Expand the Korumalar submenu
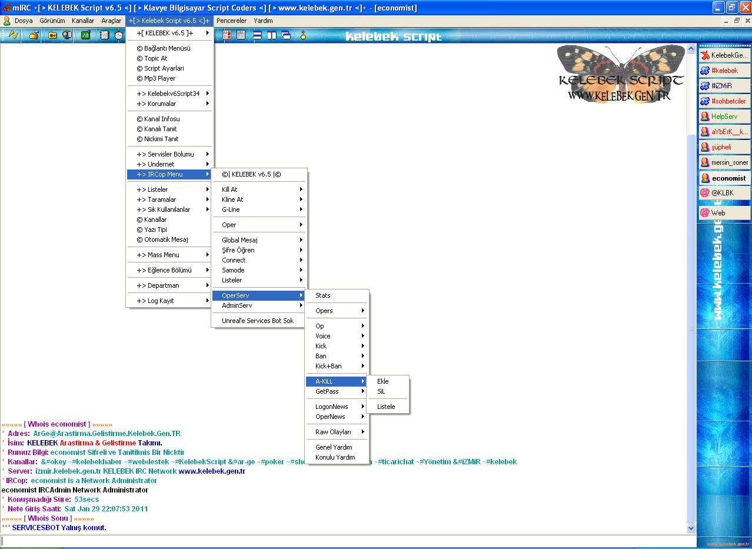 pyautogui.click(x=170, y=104)
